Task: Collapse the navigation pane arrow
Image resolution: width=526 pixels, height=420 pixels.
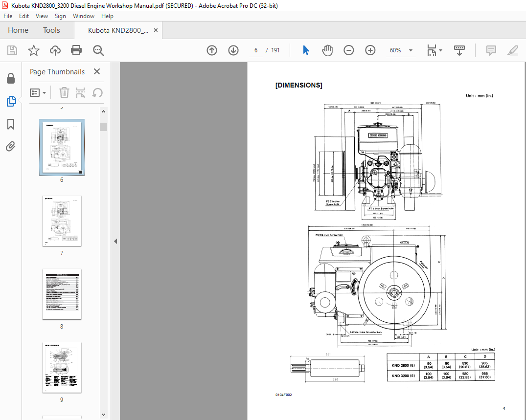Action: click(115, 241)
